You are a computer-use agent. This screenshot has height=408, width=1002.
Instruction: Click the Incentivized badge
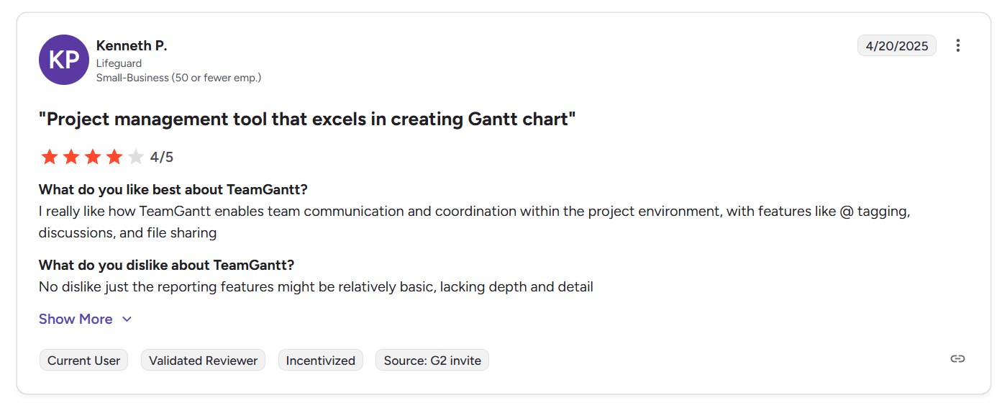[320, 361]
